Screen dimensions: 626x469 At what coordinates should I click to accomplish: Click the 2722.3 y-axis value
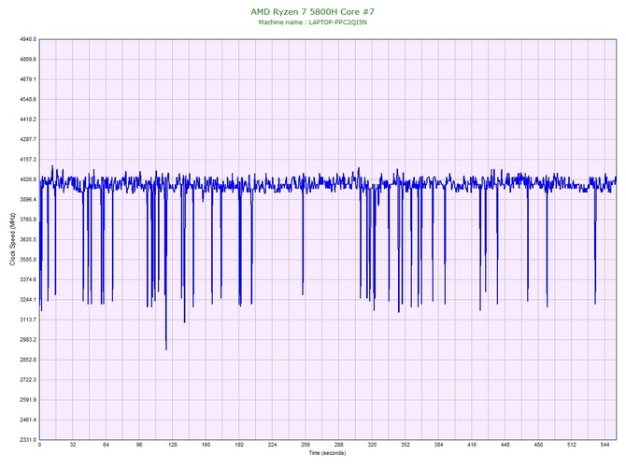pos(28,379)
